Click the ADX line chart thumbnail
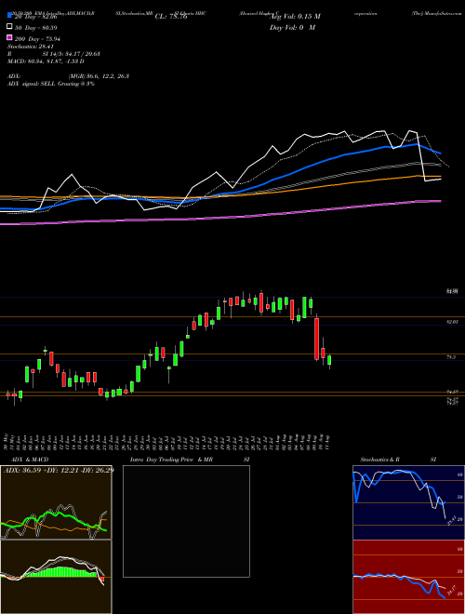The width and height of the screenshot is (465, 614). coord(56,502)
